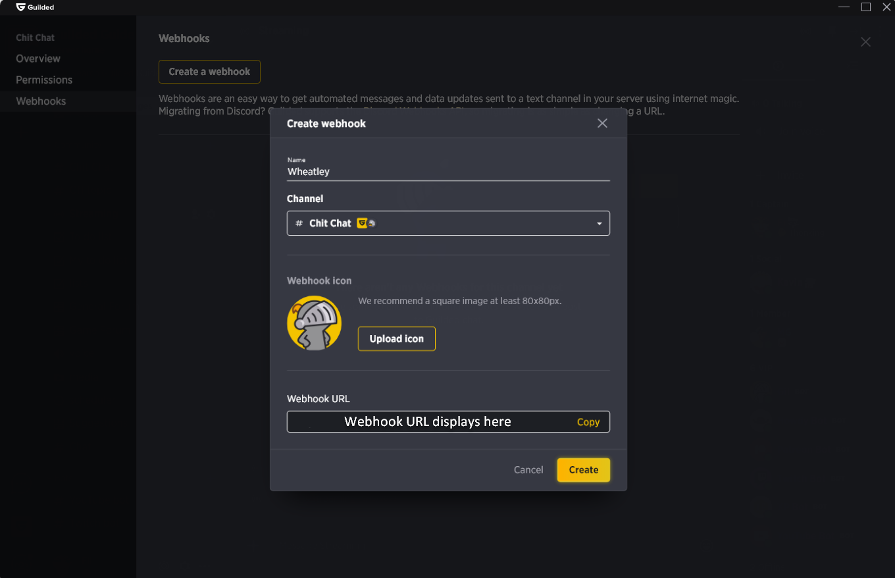
Task: Open the Channel dropdown arrow
Action: pos(599,224)
